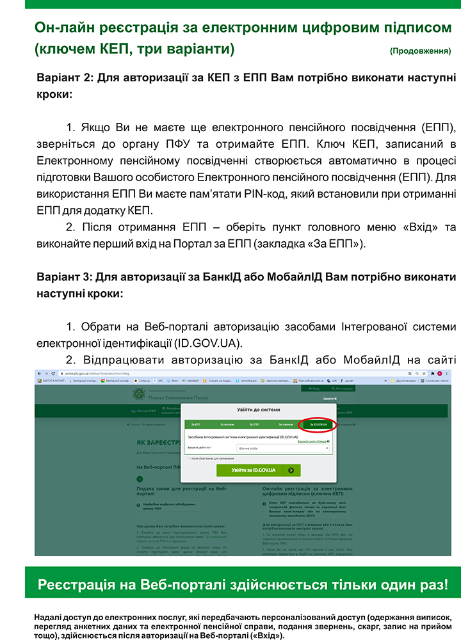
Task: Open the Другие закладки bookmarks folder
Action: coord(402,381)
